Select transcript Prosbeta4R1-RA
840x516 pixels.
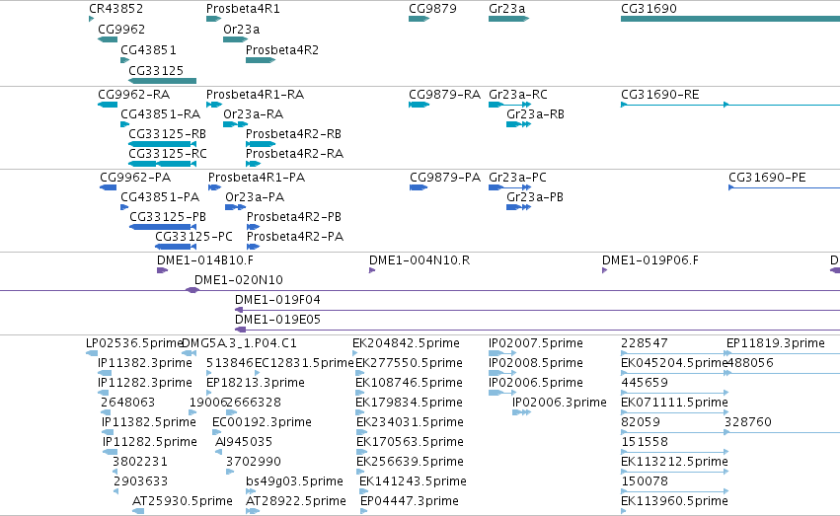click(214, 105)
